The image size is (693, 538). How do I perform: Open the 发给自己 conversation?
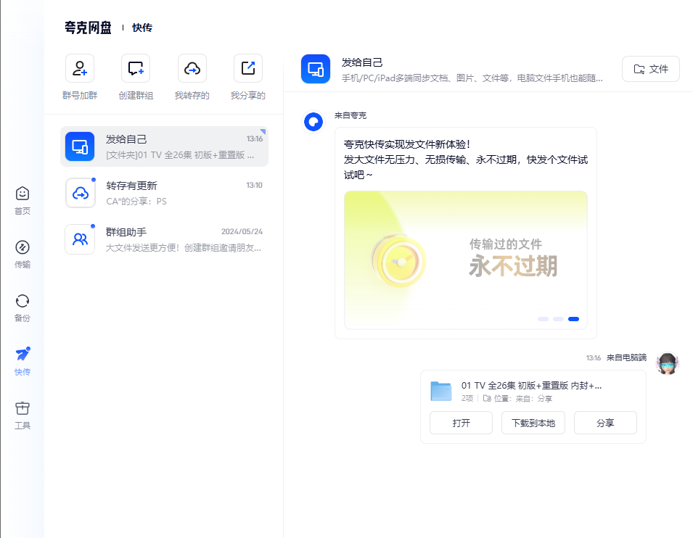pos(163,146)
